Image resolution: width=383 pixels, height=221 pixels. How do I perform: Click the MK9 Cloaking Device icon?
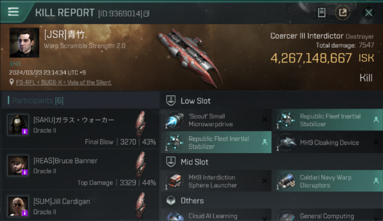pyautogui.click(x=286, y=143)
